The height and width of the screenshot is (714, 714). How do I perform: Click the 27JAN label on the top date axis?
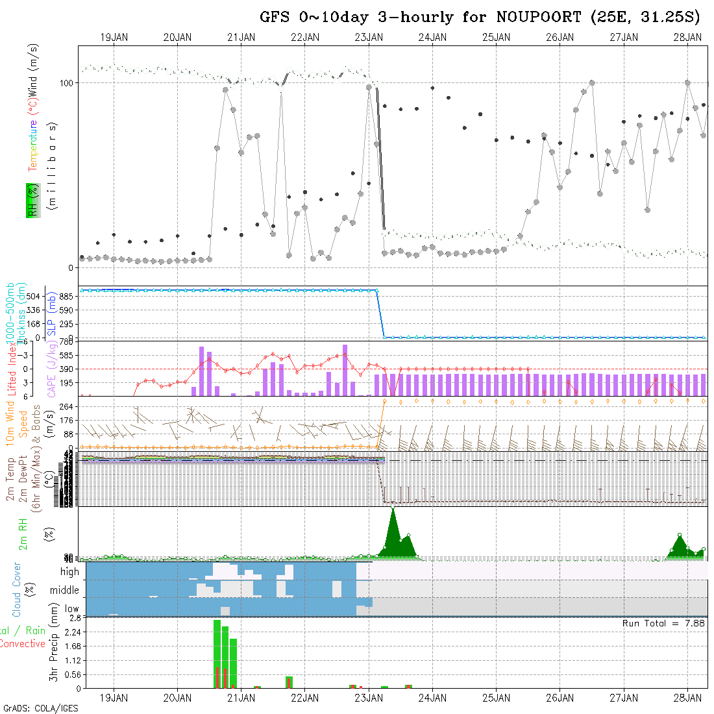(x=624, y=38)
